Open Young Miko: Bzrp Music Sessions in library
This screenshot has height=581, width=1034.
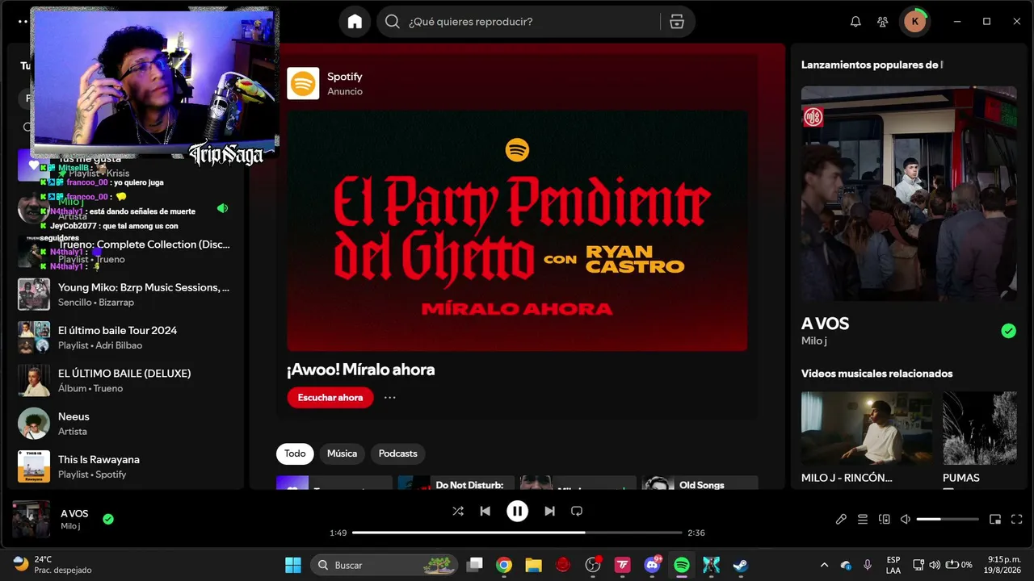coord(125,295)
